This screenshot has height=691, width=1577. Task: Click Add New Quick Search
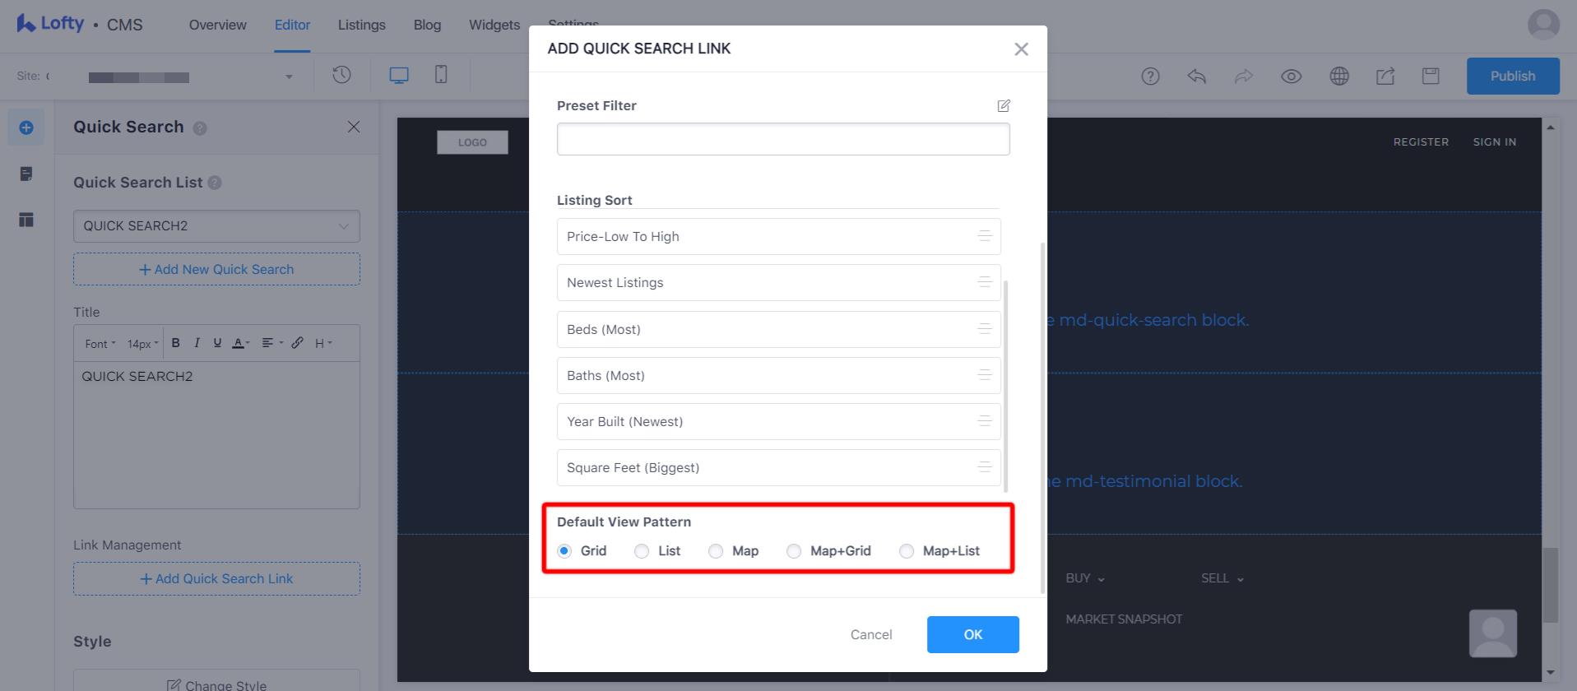point(216,269)
